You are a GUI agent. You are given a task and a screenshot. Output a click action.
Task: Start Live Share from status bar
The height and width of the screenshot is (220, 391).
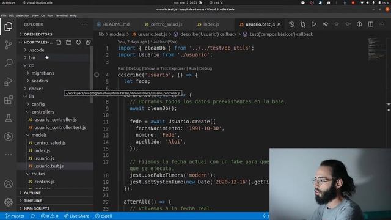tap(76, 216)
